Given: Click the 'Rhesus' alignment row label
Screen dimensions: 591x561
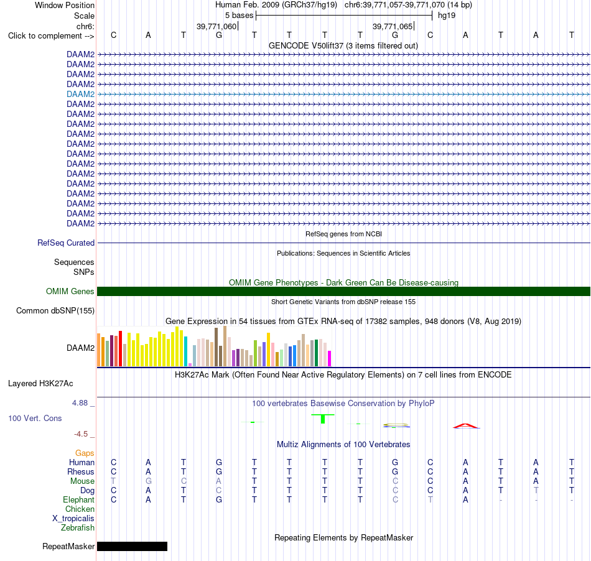Looking at the screenshot, I should pos(81,471).
